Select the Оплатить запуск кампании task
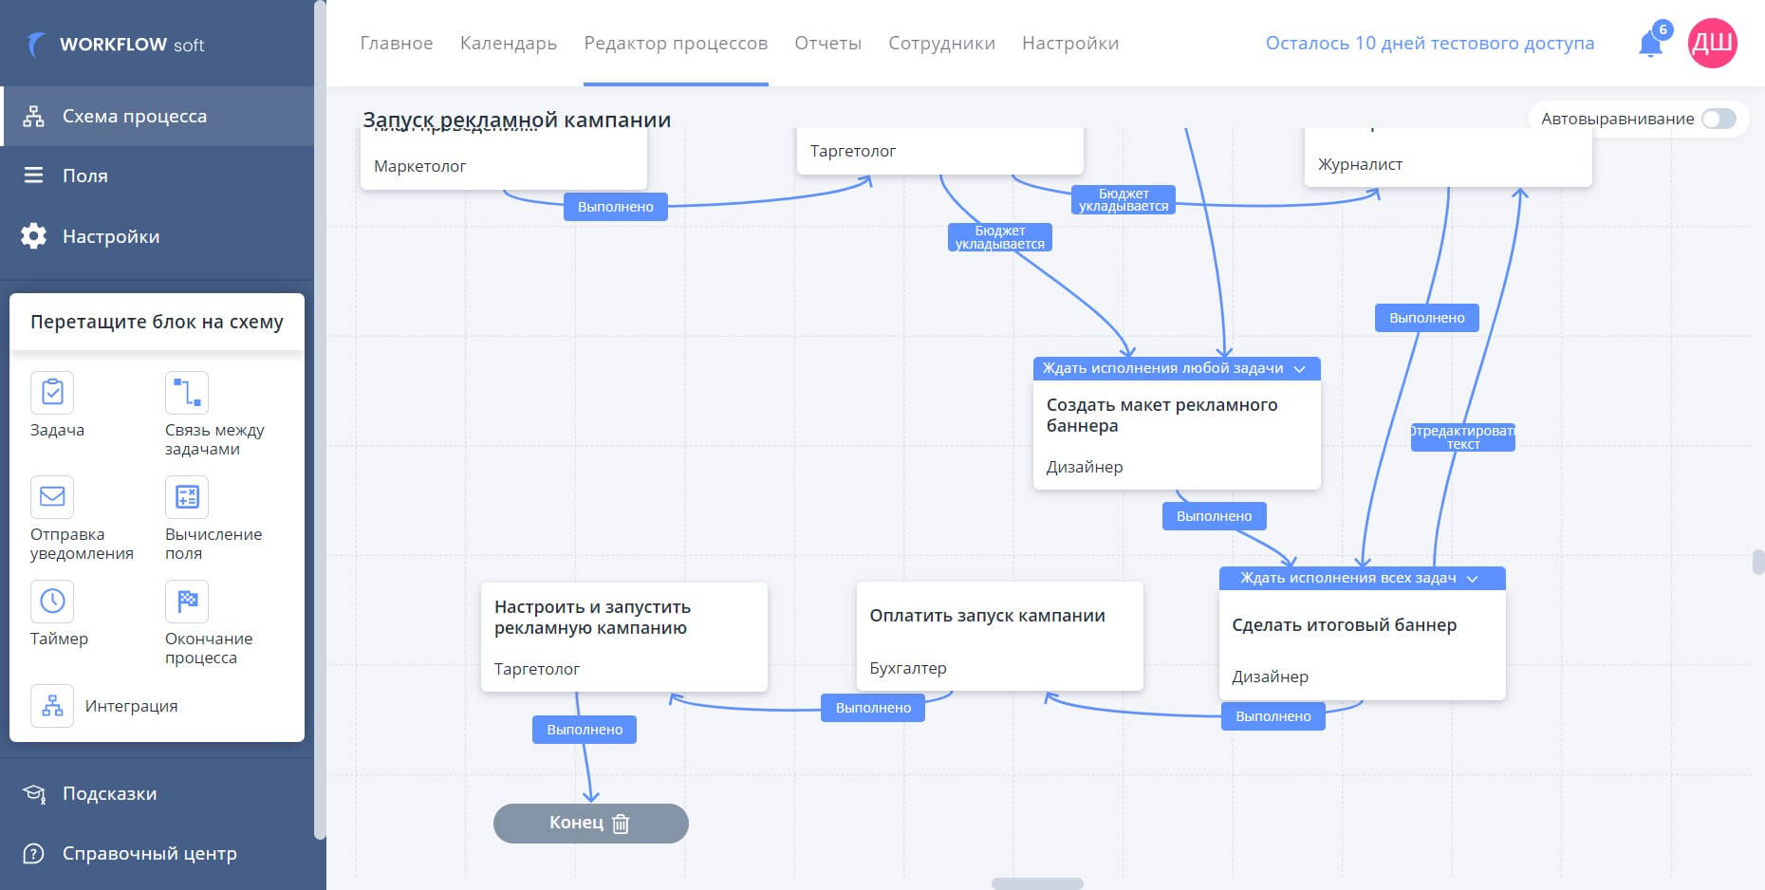 tap(1000, 637)
